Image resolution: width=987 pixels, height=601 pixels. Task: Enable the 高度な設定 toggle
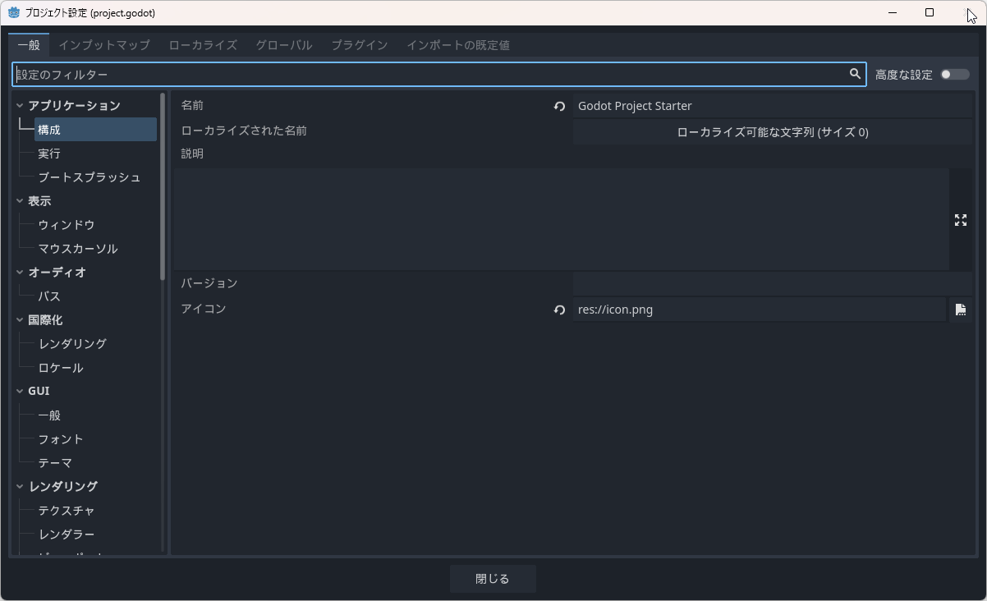(x=954, y=75)
